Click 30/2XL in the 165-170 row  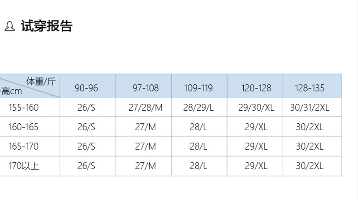310,146
